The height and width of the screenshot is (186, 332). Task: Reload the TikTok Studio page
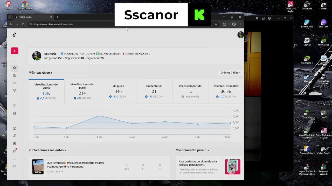click(x=23, y=24)
